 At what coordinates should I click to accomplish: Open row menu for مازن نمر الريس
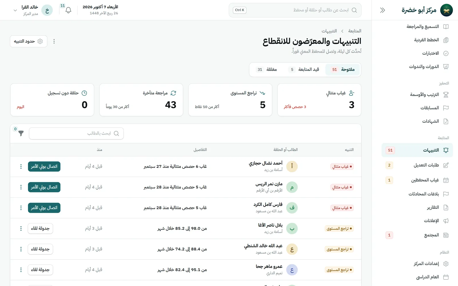(21, 187)
